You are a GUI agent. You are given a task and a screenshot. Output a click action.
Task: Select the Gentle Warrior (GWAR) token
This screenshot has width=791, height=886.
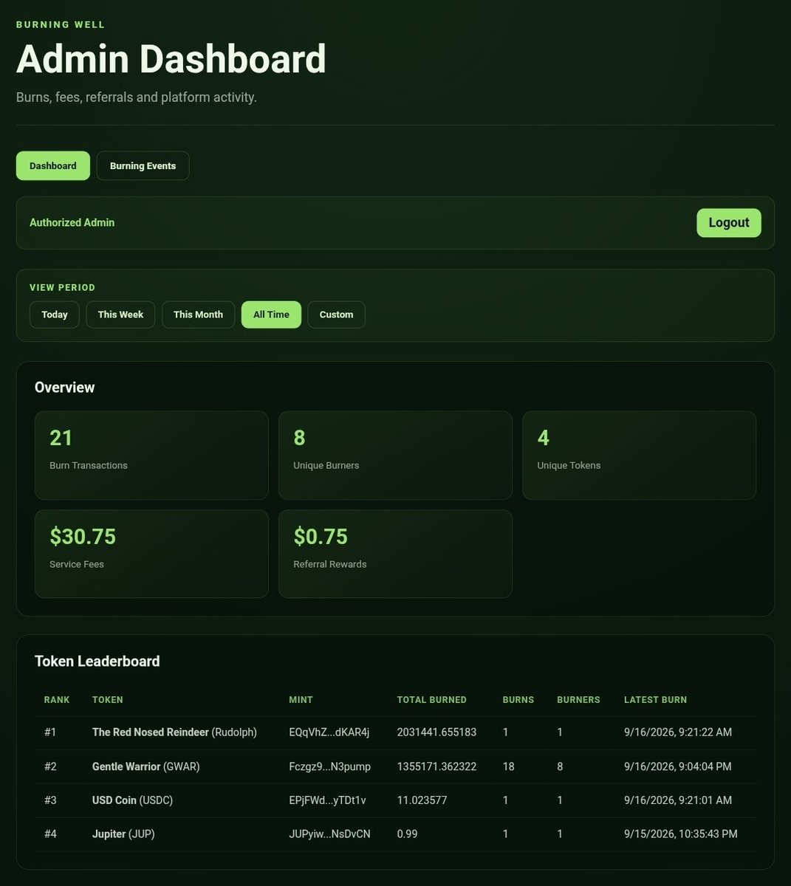coord(146,766)
